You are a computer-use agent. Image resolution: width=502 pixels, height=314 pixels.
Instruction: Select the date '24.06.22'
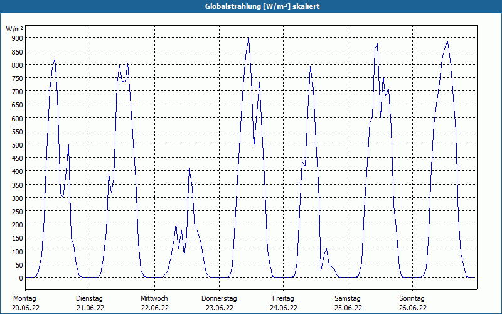pos(284,308)
